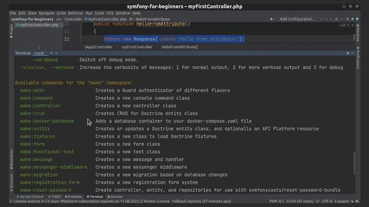
Task: Click myFirstController in editor breadcrumbs
Action: (137, 47)
